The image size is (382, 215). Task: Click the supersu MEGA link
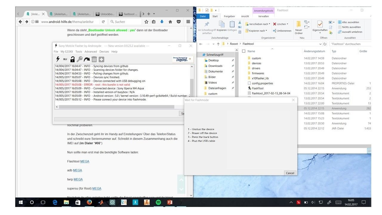97,188
